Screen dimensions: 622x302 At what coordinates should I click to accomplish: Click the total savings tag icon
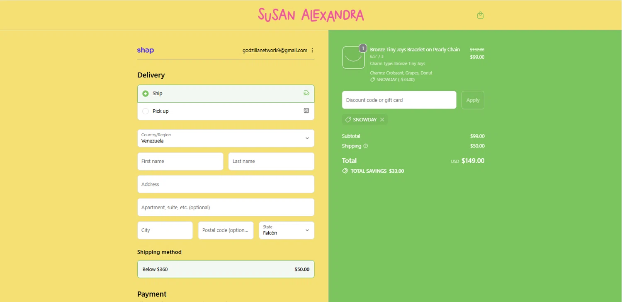click(x=345, y=171)
